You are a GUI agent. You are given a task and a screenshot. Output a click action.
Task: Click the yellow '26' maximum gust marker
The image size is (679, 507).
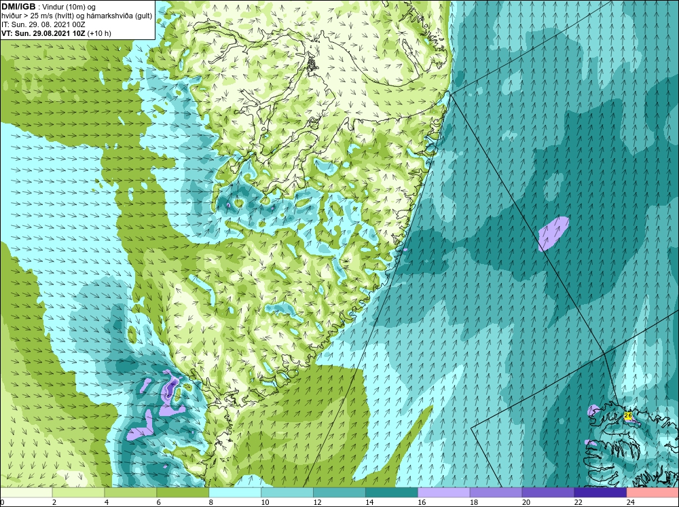pos(628,415)
